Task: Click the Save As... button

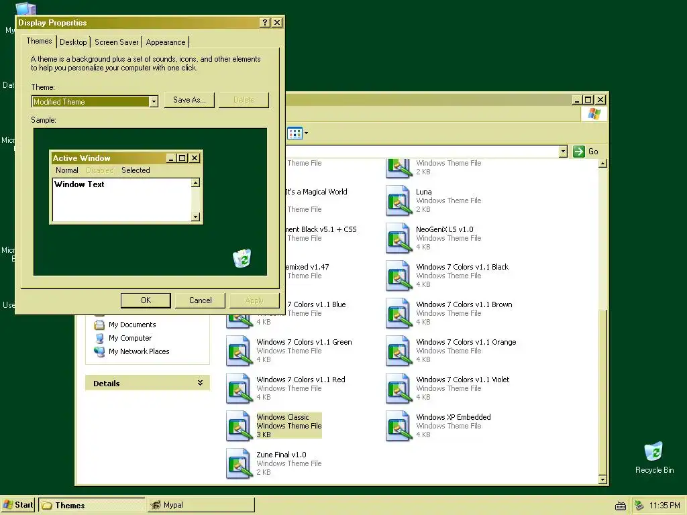Action: click(x=189, y=100)
